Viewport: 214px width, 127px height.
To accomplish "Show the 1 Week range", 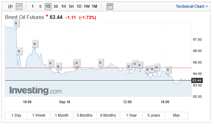I will (x=39, y=115).
